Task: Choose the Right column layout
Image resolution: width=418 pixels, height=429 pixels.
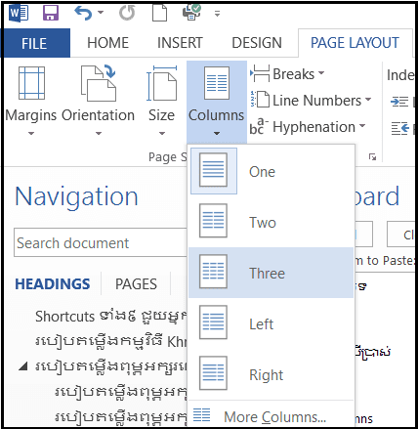Action: 271,374
